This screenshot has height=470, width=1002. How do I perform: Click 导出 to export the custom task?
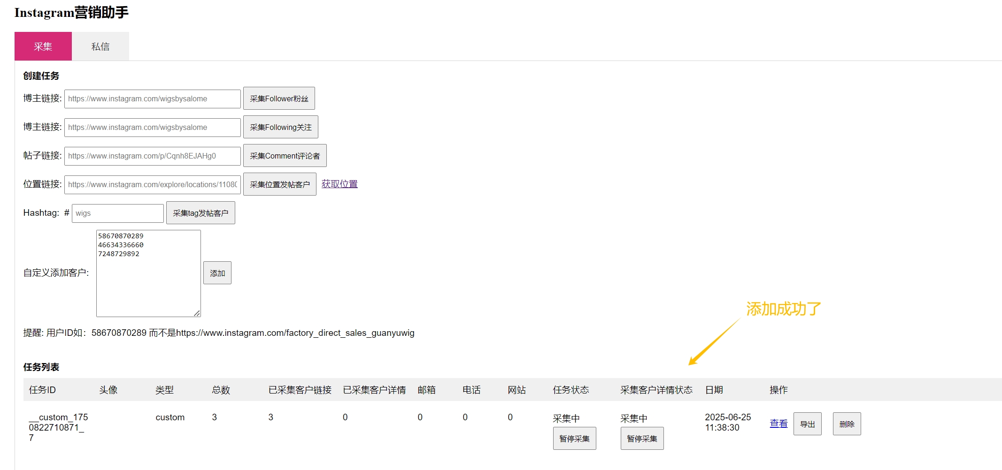(x=808, y=424)
